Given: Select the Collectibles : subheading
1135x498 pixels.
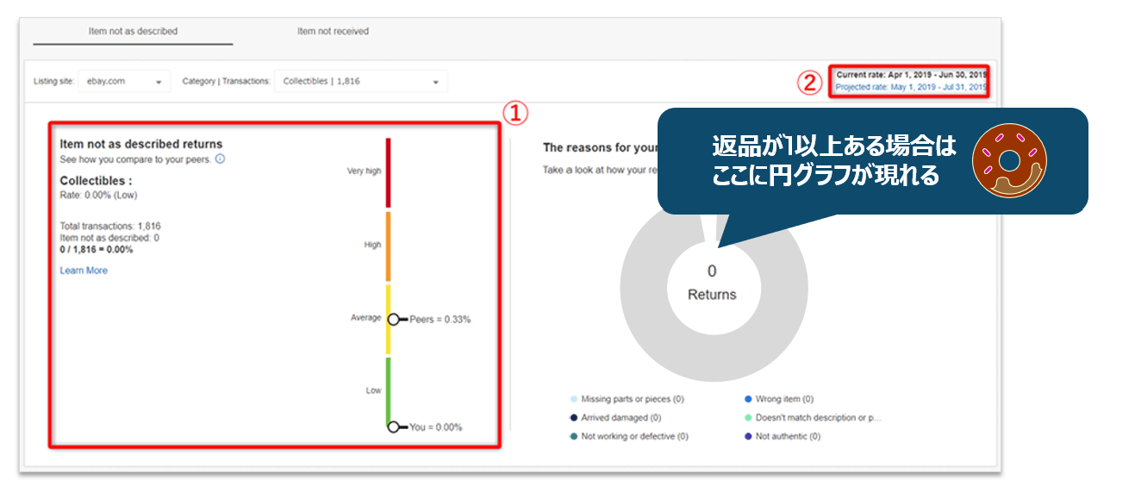Looking at the screenshot, I should (96, 182).
